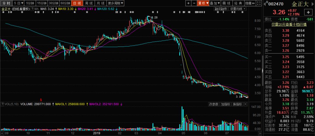Viewport: 315px width, 136px height.
Task: Add 金正大 to watchlist plus button
Action: (308, 12)
